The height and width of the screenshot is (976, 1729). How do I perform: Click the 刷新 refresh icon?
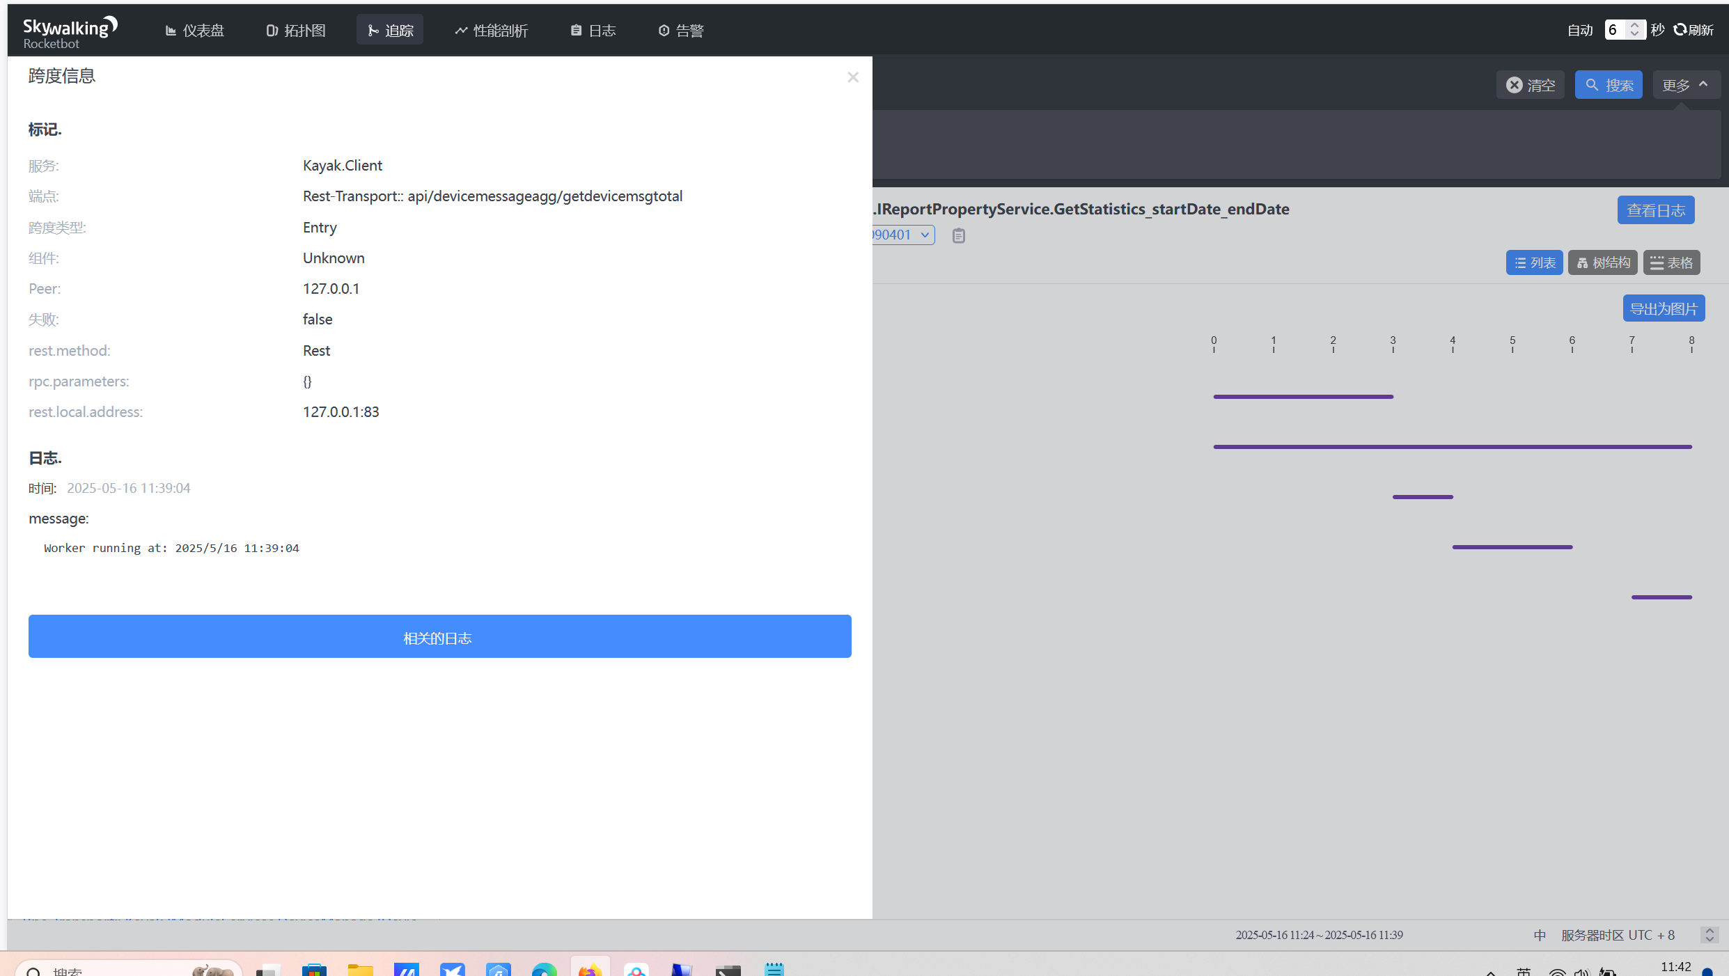tap(1680, 30)
